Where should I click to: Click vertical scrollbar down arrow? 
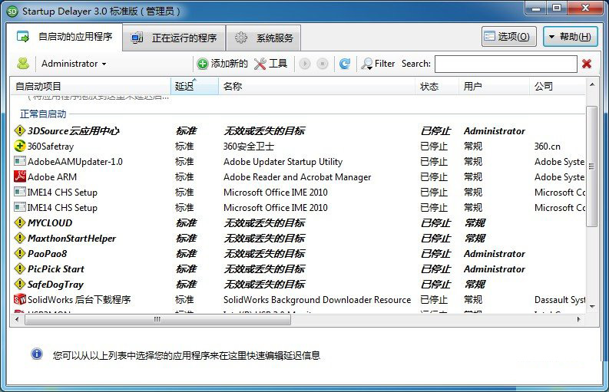click(592, 307)
